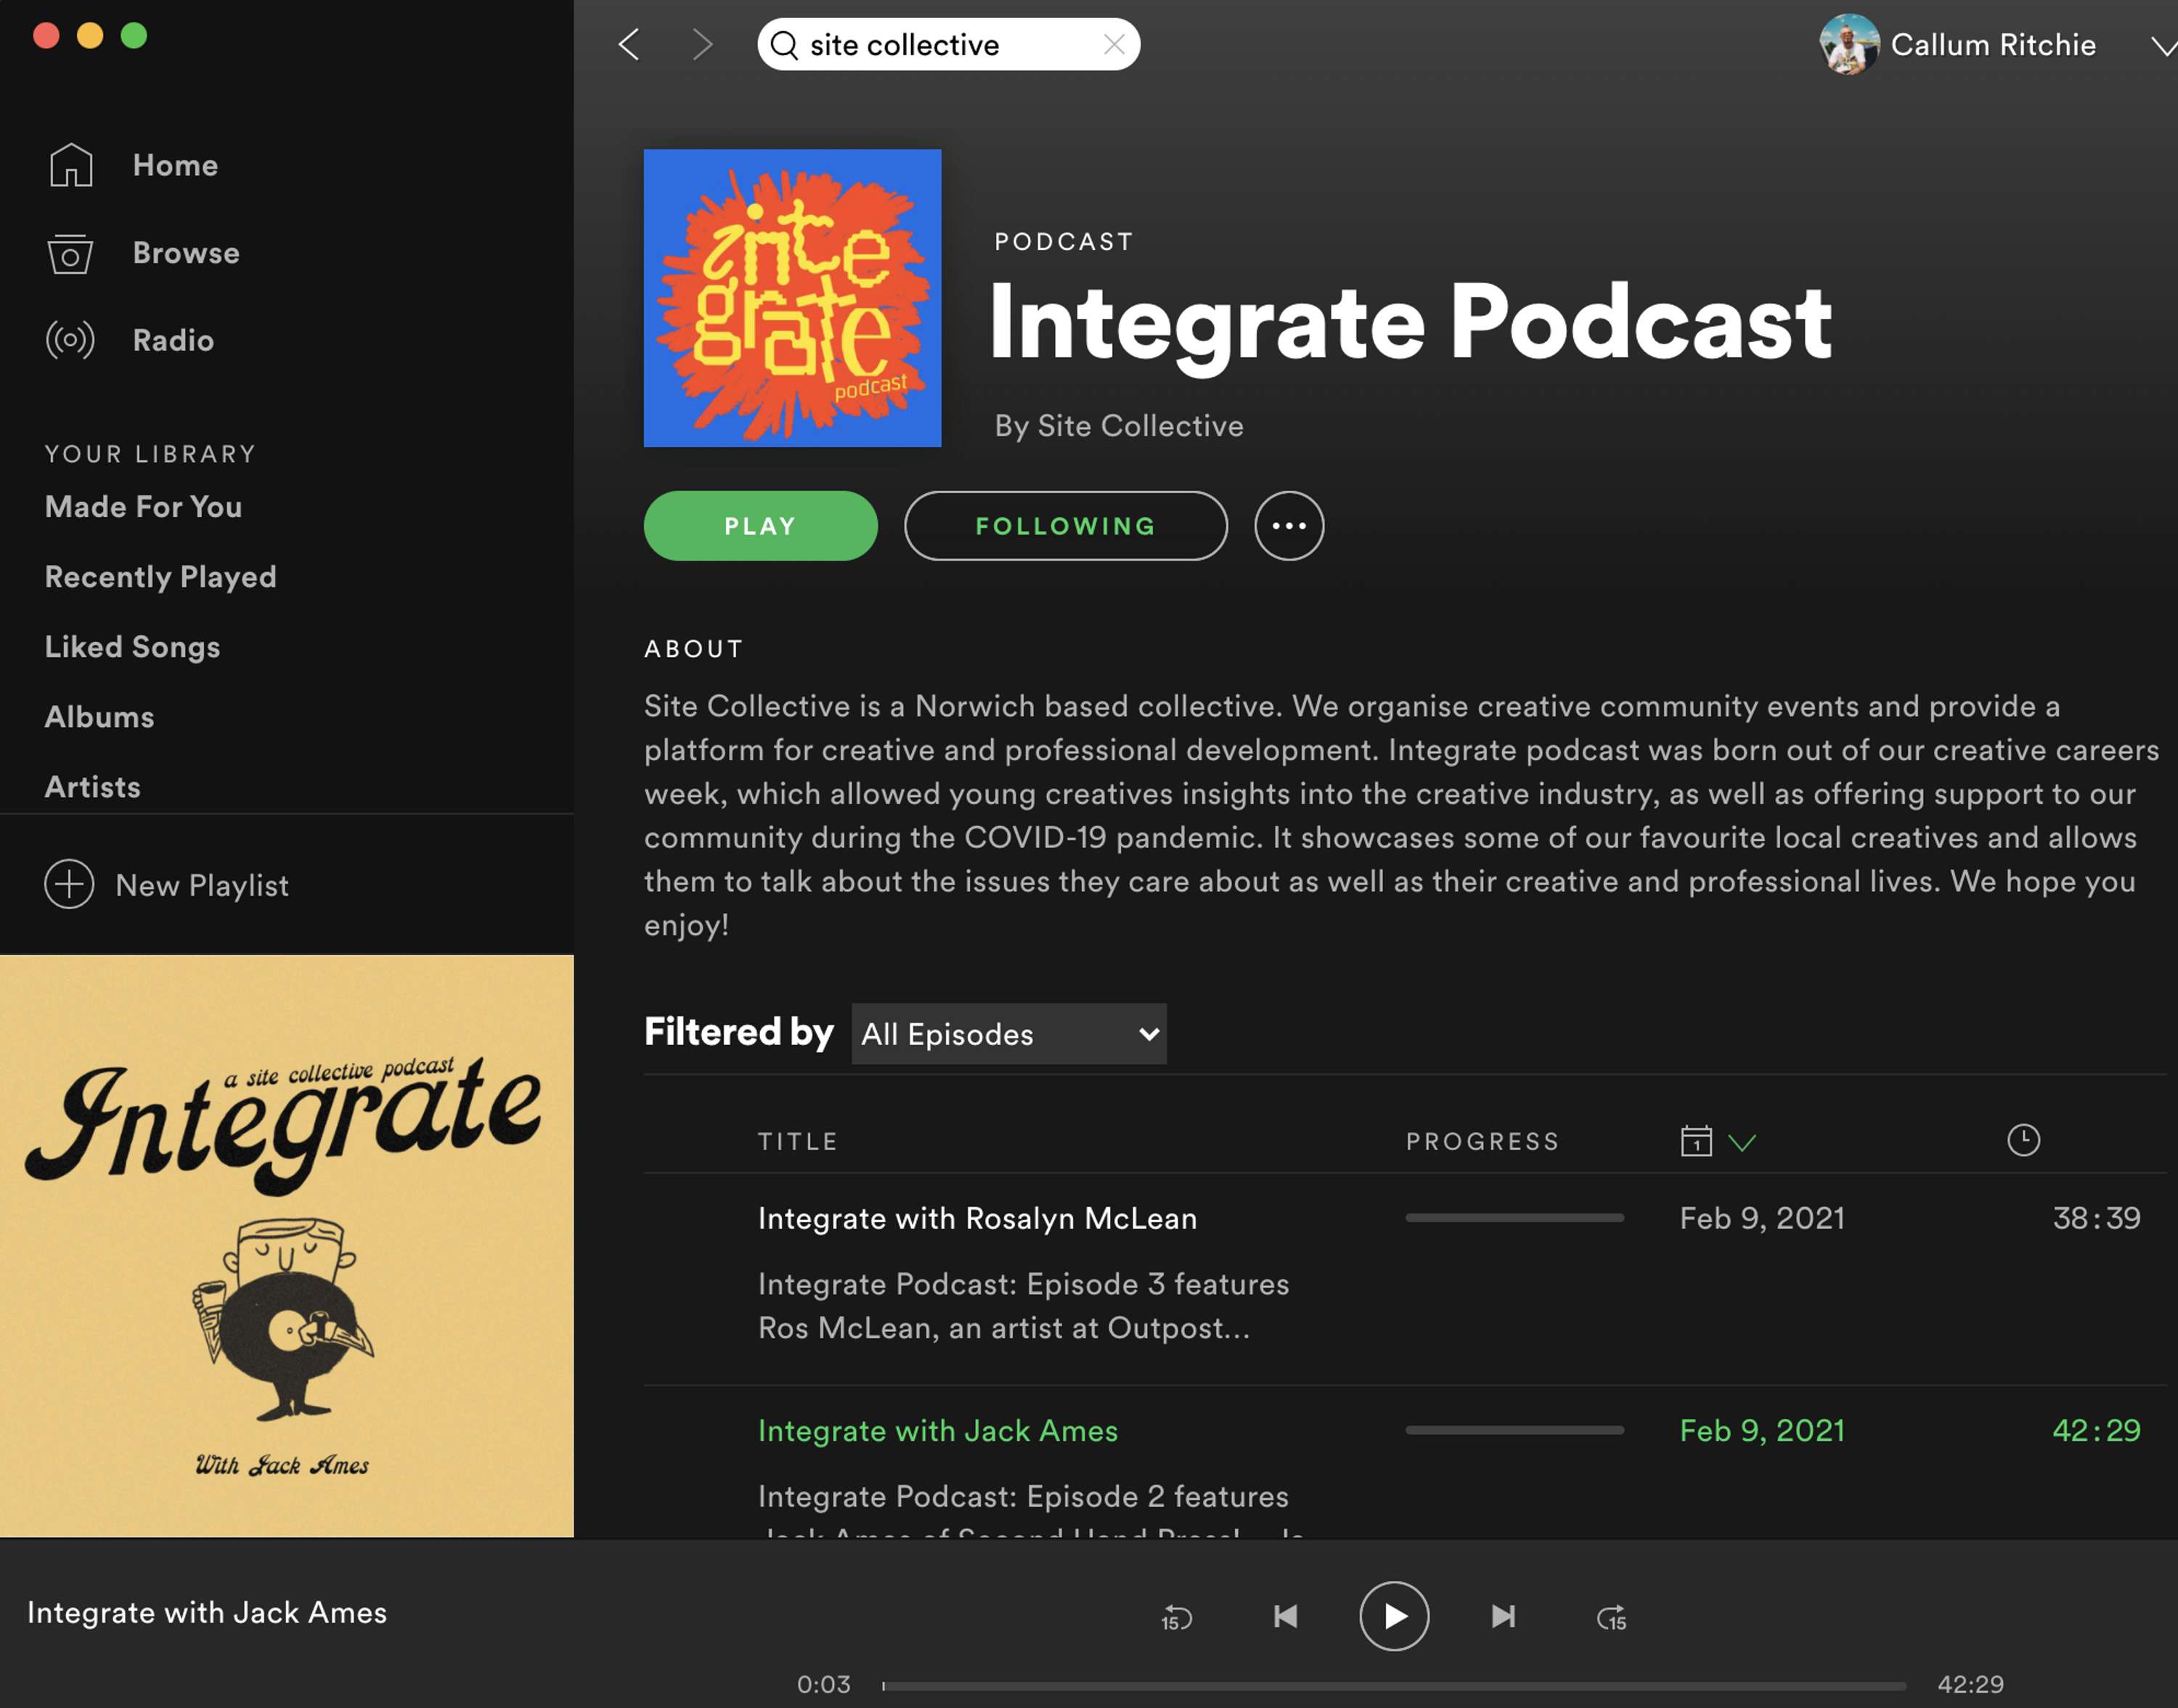Viewport: 2178px width, 1708px height.
Task: Click now-playing title Integrate with Jack Ames
Action: click(x=207, y=1613)
